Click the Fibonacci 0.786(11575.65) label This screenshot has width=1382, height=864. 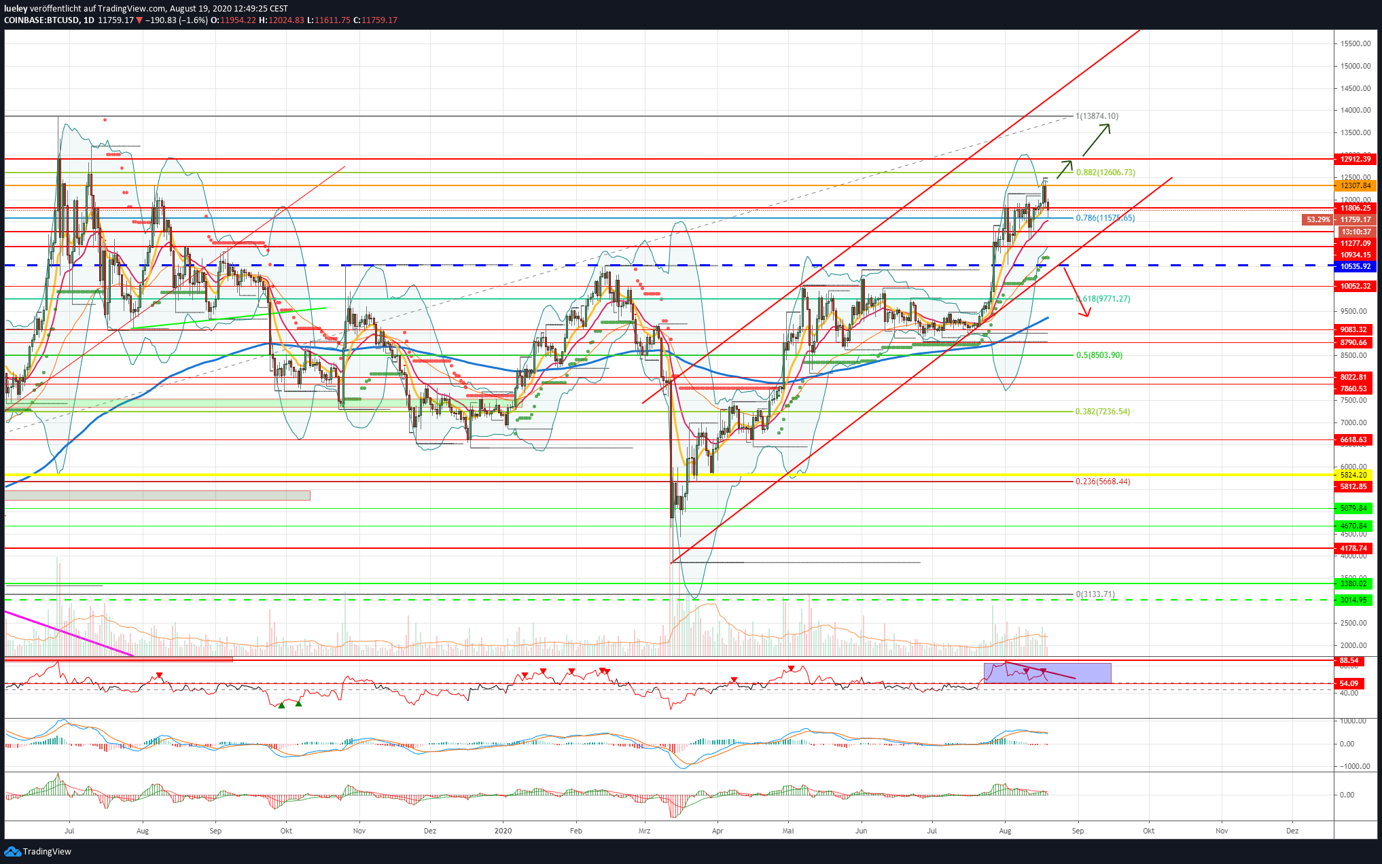pyautogui.click(x=1105, y=218)
